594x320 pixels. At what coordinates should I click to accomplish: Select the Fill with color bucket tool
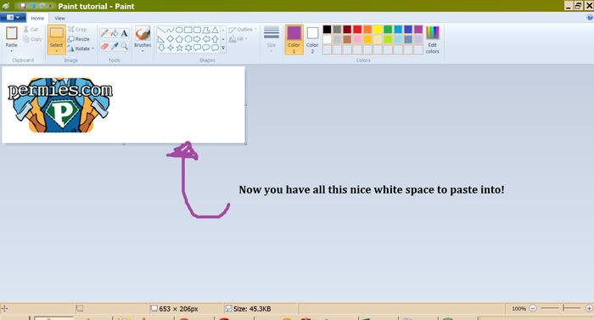[x=115, y=33]
